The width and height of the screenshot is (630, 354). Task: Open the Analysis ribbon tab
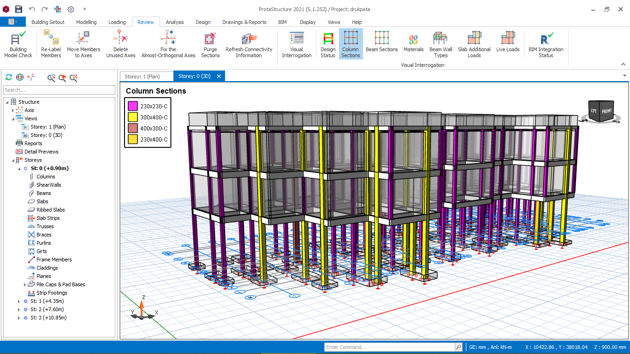pos(175,22)
